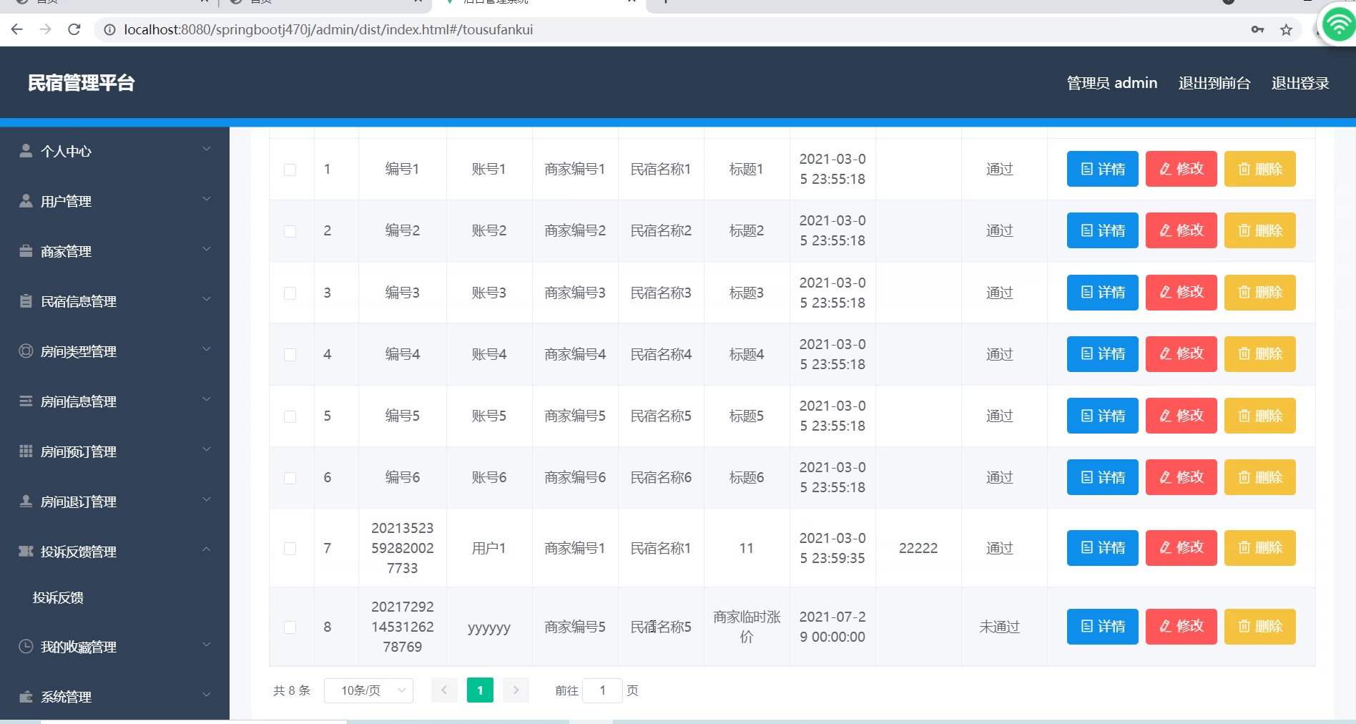Image resolution: width=1356 pixels, height=724 pixels.
Task: Collapse the 投诉反馈管理 menu chevron
Action: pyautogui.click(x=207, y=549)
